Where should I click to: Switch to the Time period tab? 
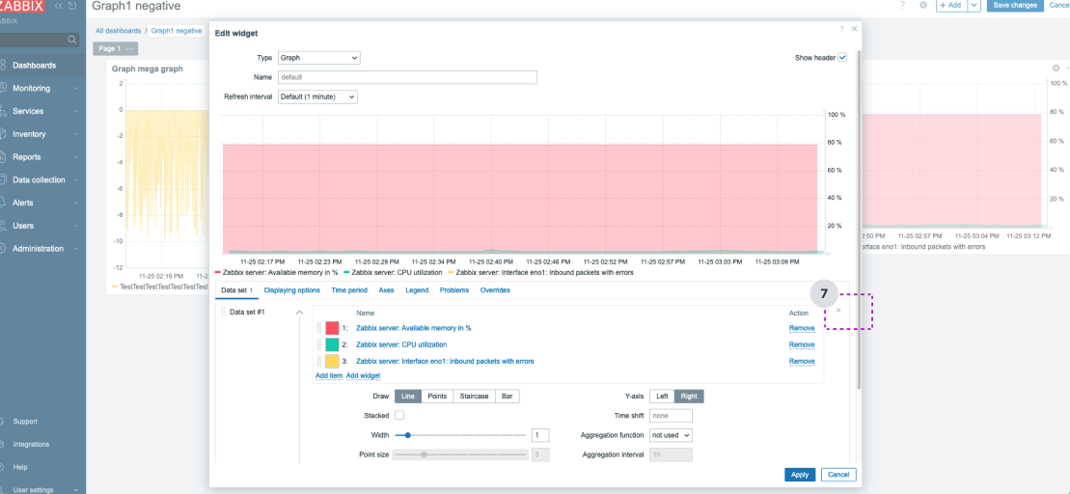pyautogui.click(x=349, y=290)
